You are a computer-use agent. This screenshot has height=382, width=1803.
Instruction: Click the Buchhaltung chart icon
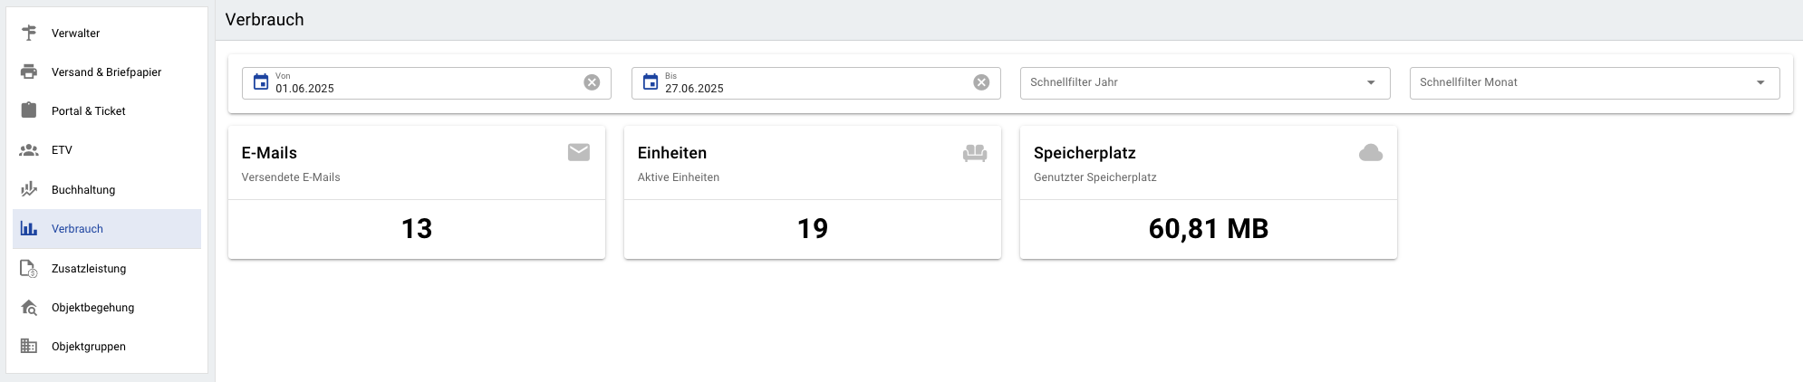pyautogui.click(x=29, y=189)
